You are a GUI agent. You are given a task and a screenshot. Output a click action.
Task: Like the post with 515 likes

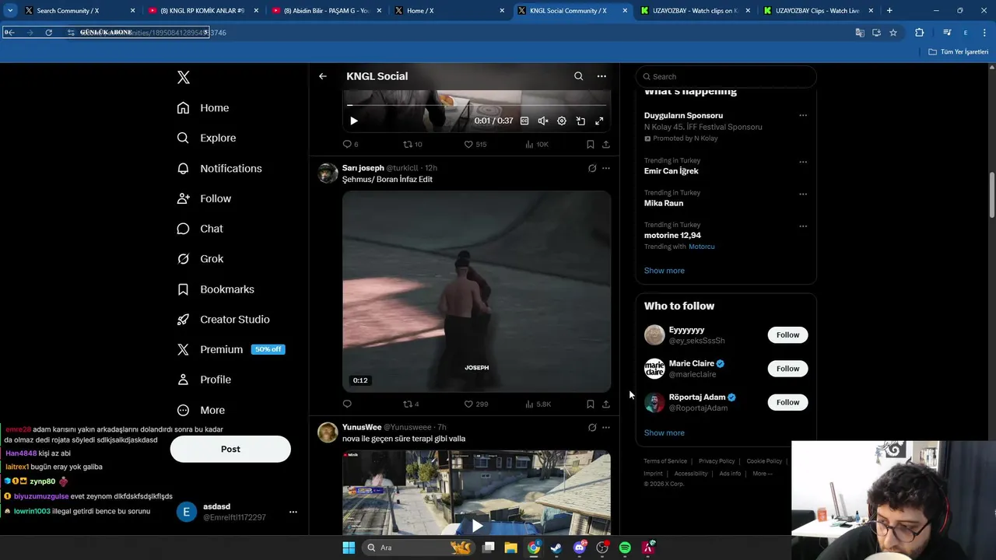tap(475, 144)
